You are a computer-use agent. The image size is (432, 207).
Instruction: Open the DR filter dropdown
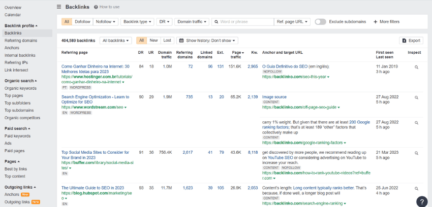click(164, 22)
